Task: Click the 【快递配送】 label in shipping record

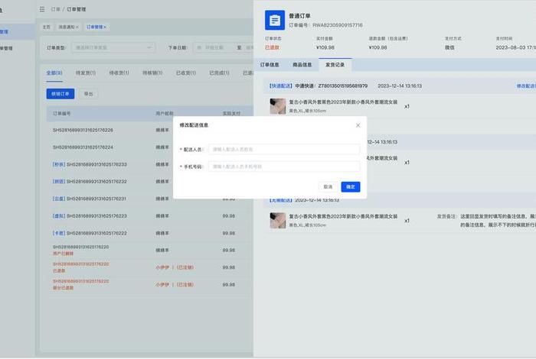Action: (x=281, y=86)
